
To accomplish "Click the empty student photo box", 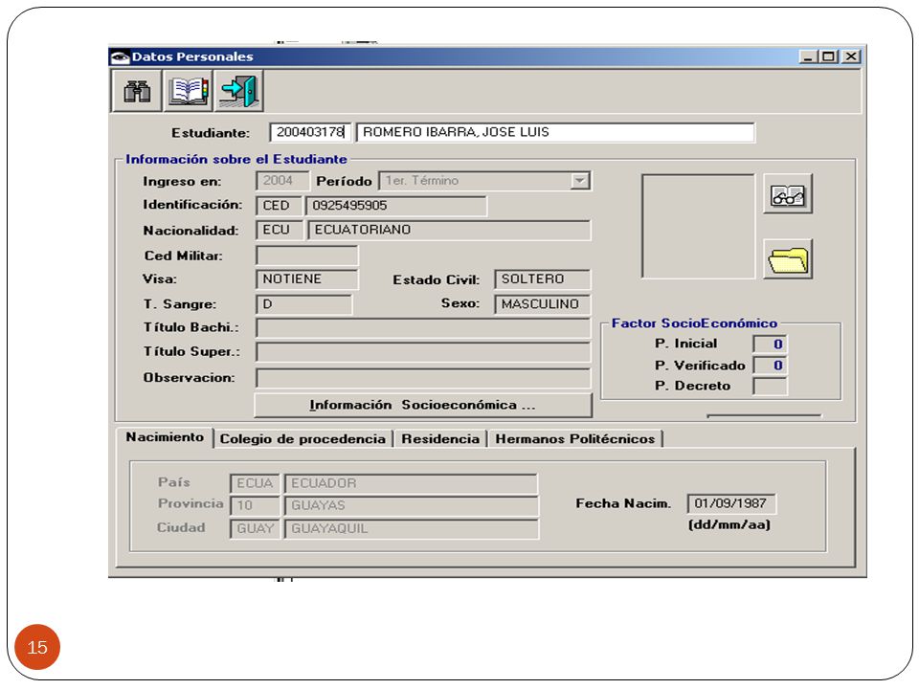I will pyautogui.click(x=698, y=226).
